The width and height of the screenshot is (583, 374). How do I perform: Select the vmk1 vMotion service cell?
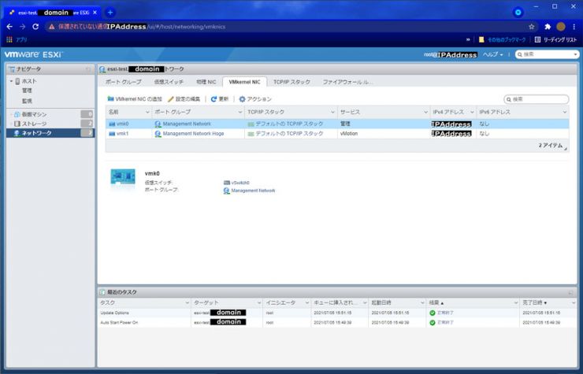[x=384, y=134]
